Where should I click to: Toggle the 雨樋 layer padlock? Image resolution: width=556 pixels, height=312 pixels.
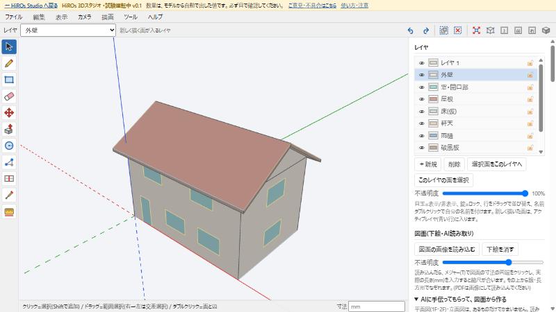pyautogui.click(x=530, y=136)
